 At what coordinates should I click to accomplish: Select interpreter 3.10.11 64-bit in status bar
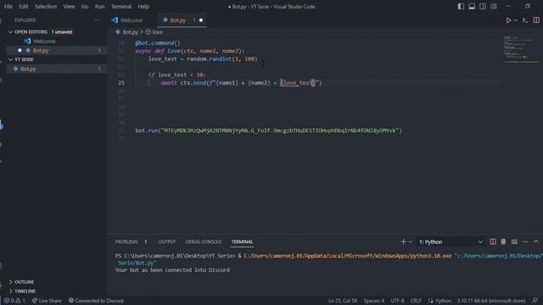coord(491,301)
